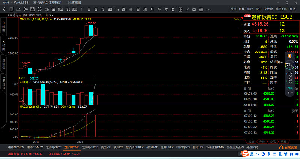Open the 资讯链 side tab
Viewport: 300px width, 159px height.
4,64
